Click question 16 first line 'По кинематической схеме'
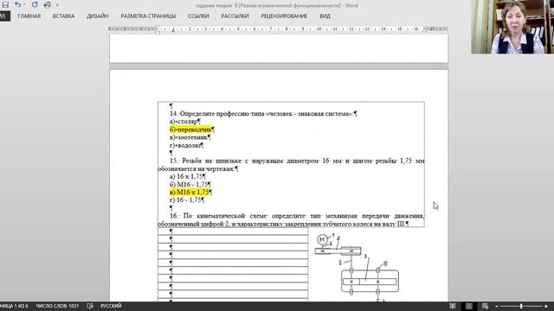554x311 pixels. pyautogui.click(x=297, y=215)
